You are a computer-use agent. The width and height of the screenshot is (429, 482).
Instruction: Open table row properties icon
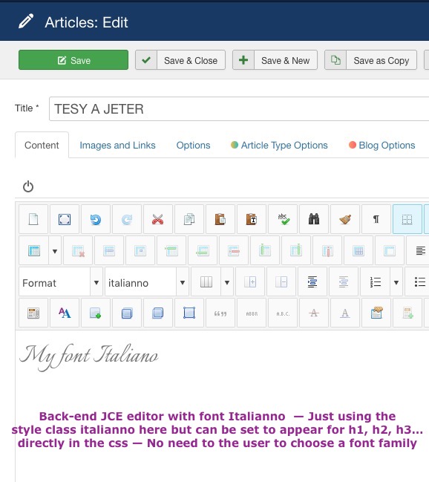point(109,250)
